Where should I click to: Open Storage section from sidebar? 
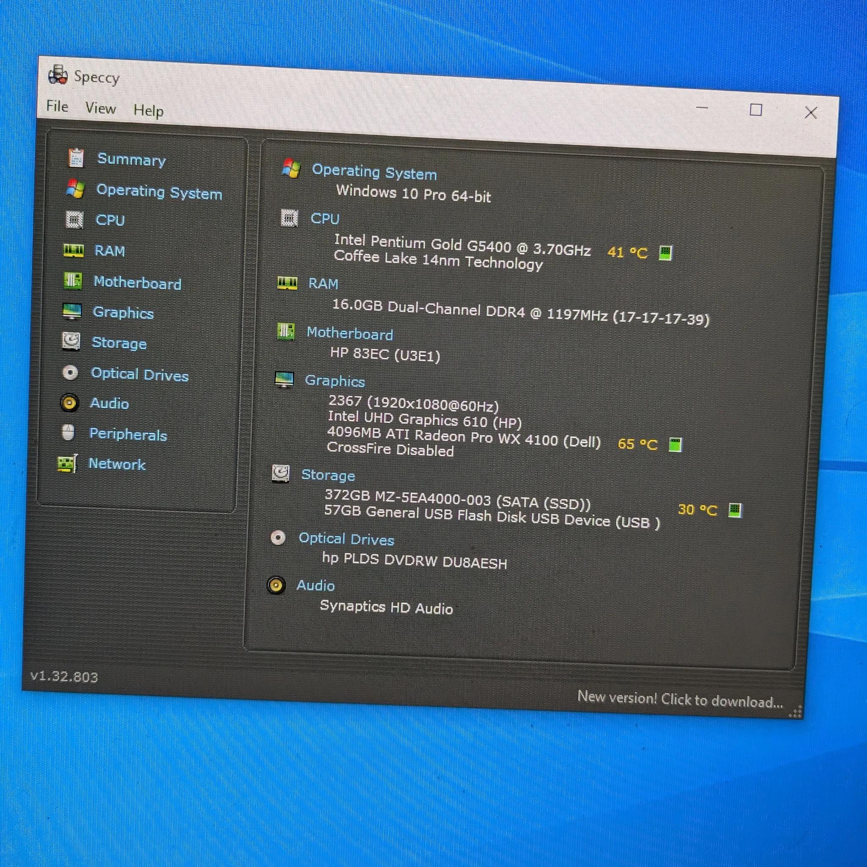pos(119,343)
